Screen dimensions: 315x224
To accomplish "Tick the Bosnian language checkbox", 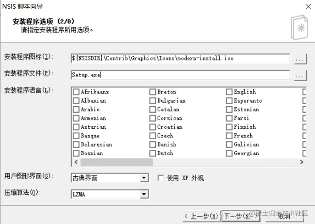I will [x=76, y=153].
